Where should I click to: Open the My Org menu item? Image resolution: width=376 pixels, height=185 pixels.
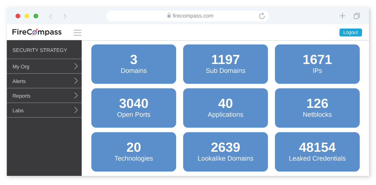pyautogui.click(x=44, y=67)
